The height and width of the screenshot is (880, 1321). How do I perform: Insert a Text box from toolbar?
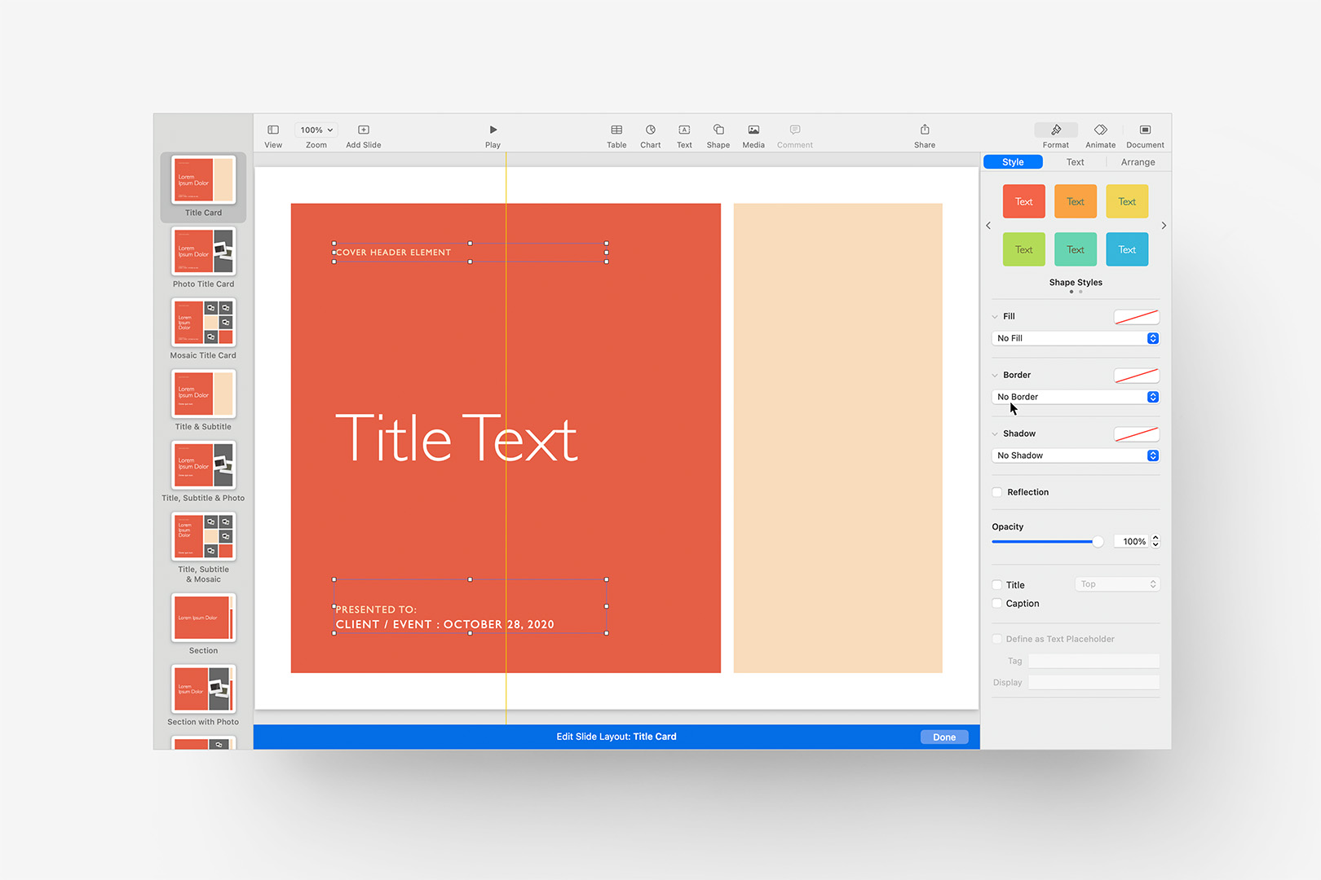pyautogui.click(x=684, y=130)
